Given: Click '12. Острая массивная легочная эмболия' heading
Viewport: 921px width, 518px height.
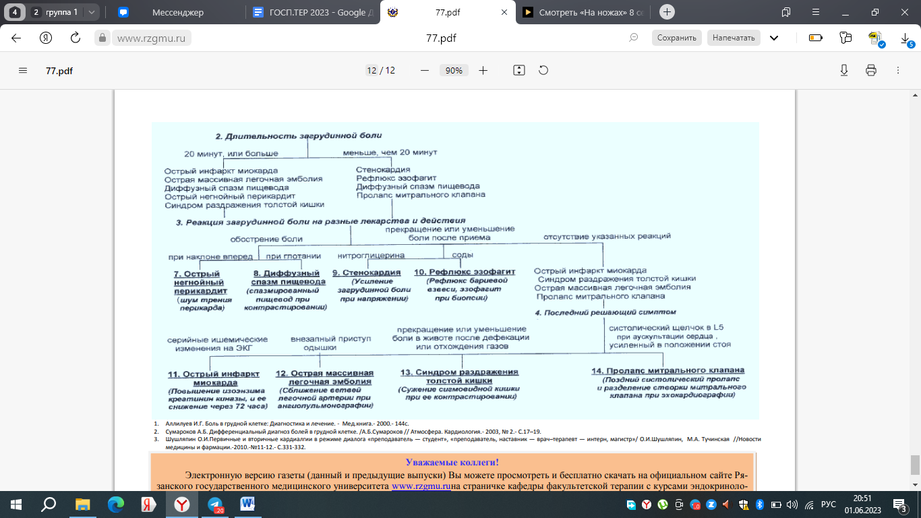Looking at the screenshot, I should click(325, 378).
